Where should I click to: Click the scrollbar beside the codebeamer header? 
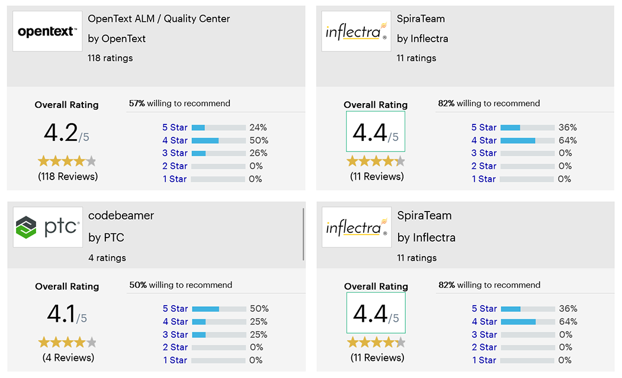coord(304,234)
